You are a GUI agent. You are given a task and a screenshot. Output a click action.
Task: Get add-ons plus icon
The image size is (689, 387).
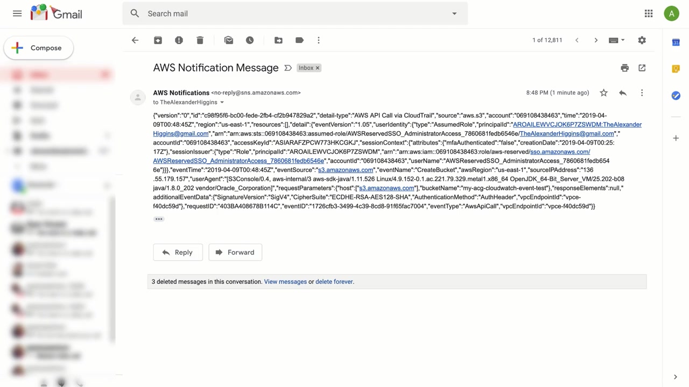pyautogui.click(x=676, y=138)
